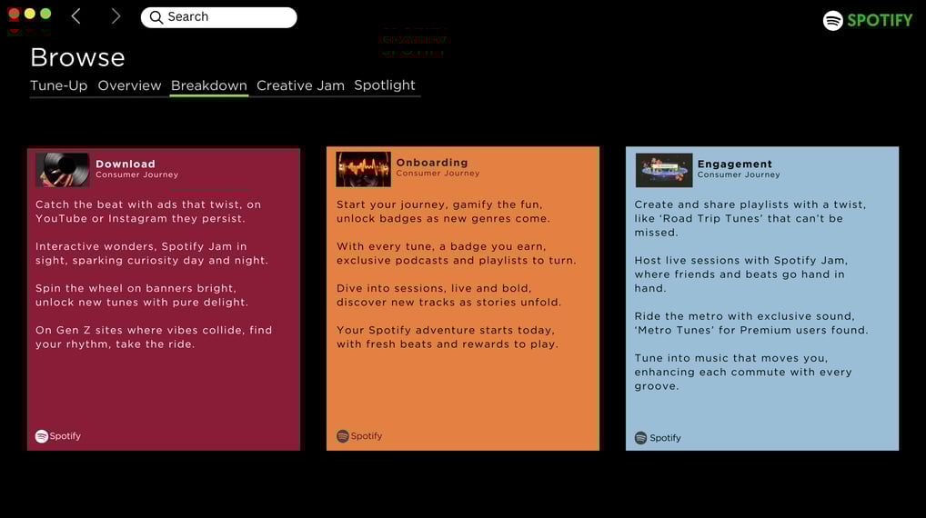Switch to the Overview tab
This screenshot has width=926, height=518.
tap(129, 85)
